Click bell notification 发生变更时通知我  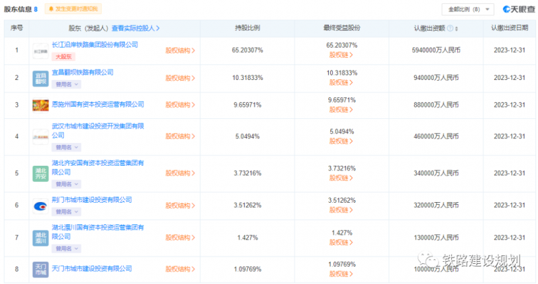coord(73,9)
